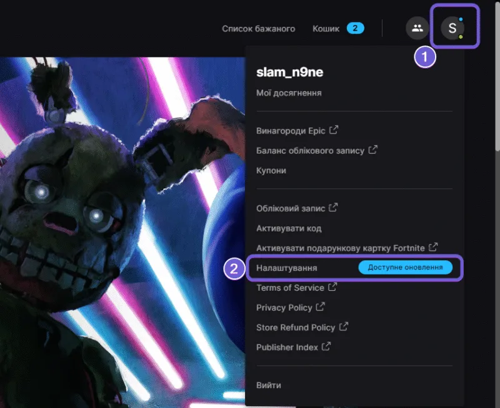Open the friends list icon

coord(417,28)
